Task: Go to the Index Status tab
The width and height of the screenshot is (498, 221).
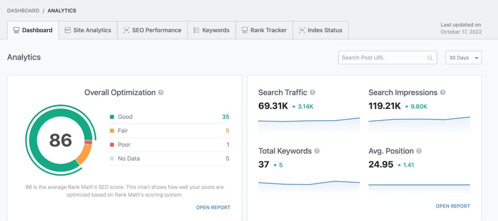Action: [320, 30]
